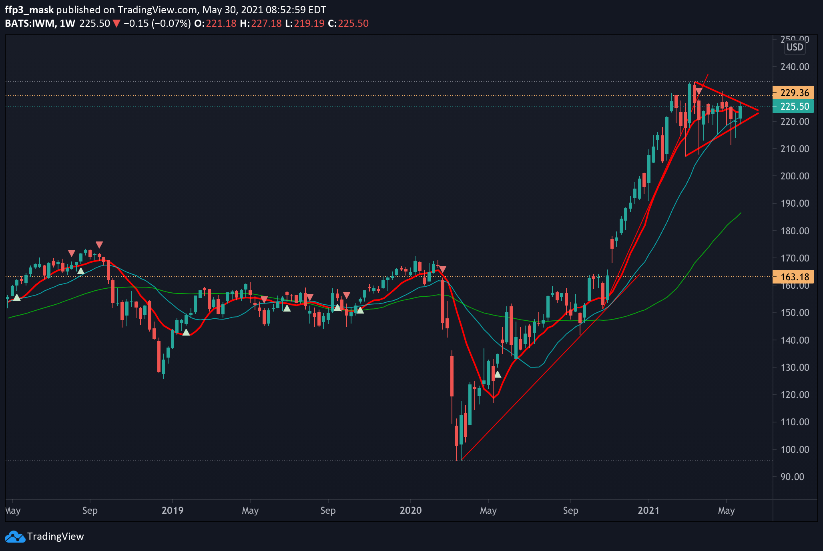Click the May label just after 2021
The image size is (823, 551).
pos(726,511)
